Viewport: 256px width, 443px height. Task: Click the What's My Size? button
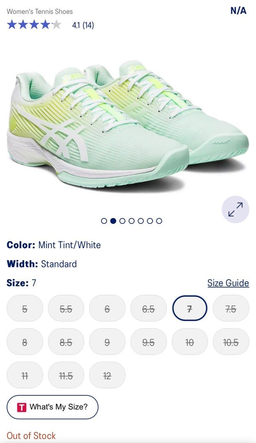coord(52,407)
